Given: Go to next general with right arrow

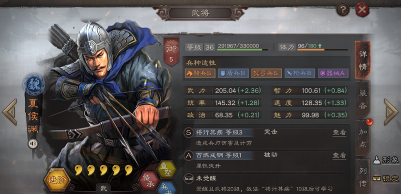Looking at the screenshot, I should click(x=391, y=112).
